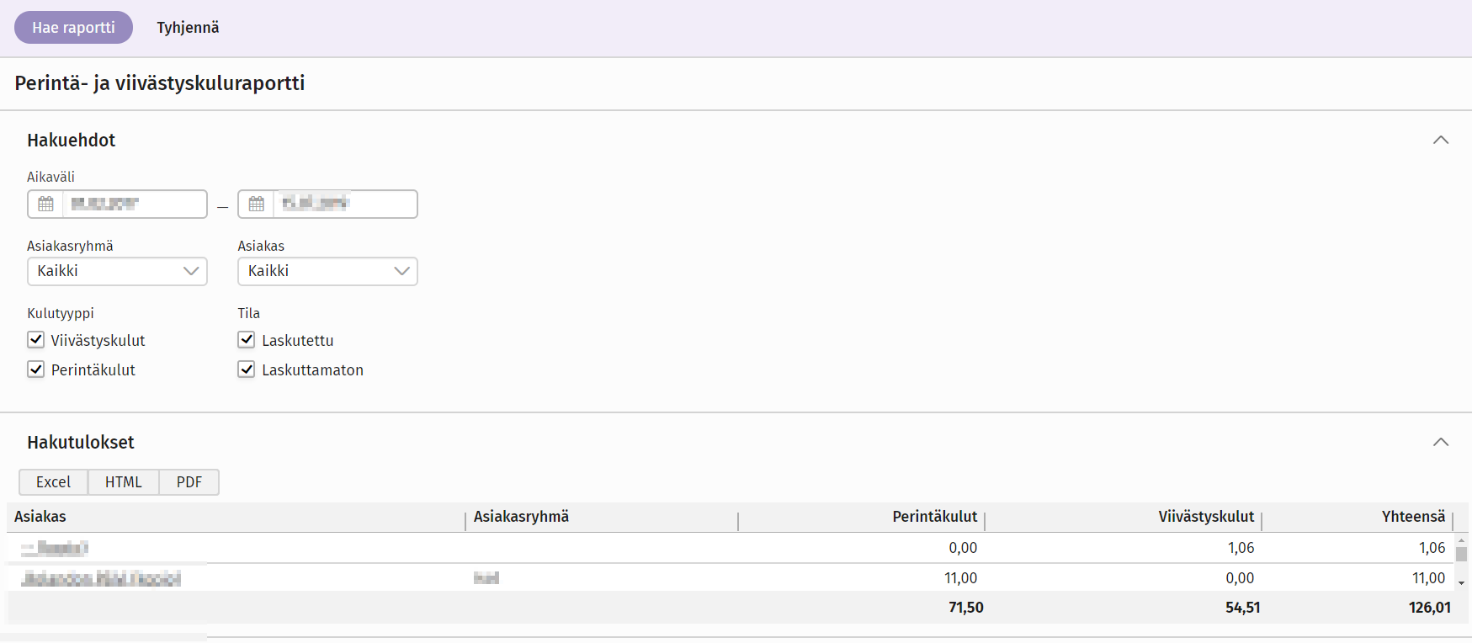
Task: Click the end date input field
Action: point(345,204)
